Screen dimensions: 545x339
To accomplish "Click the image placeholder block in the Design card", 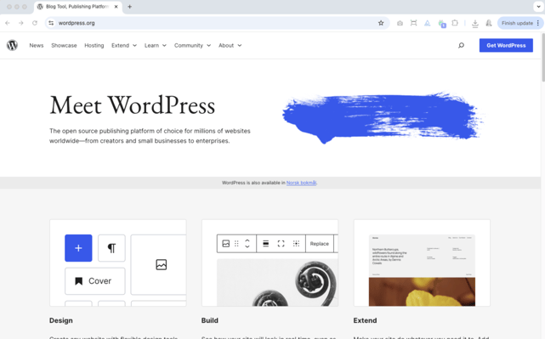I will click(x=159, y=265).
